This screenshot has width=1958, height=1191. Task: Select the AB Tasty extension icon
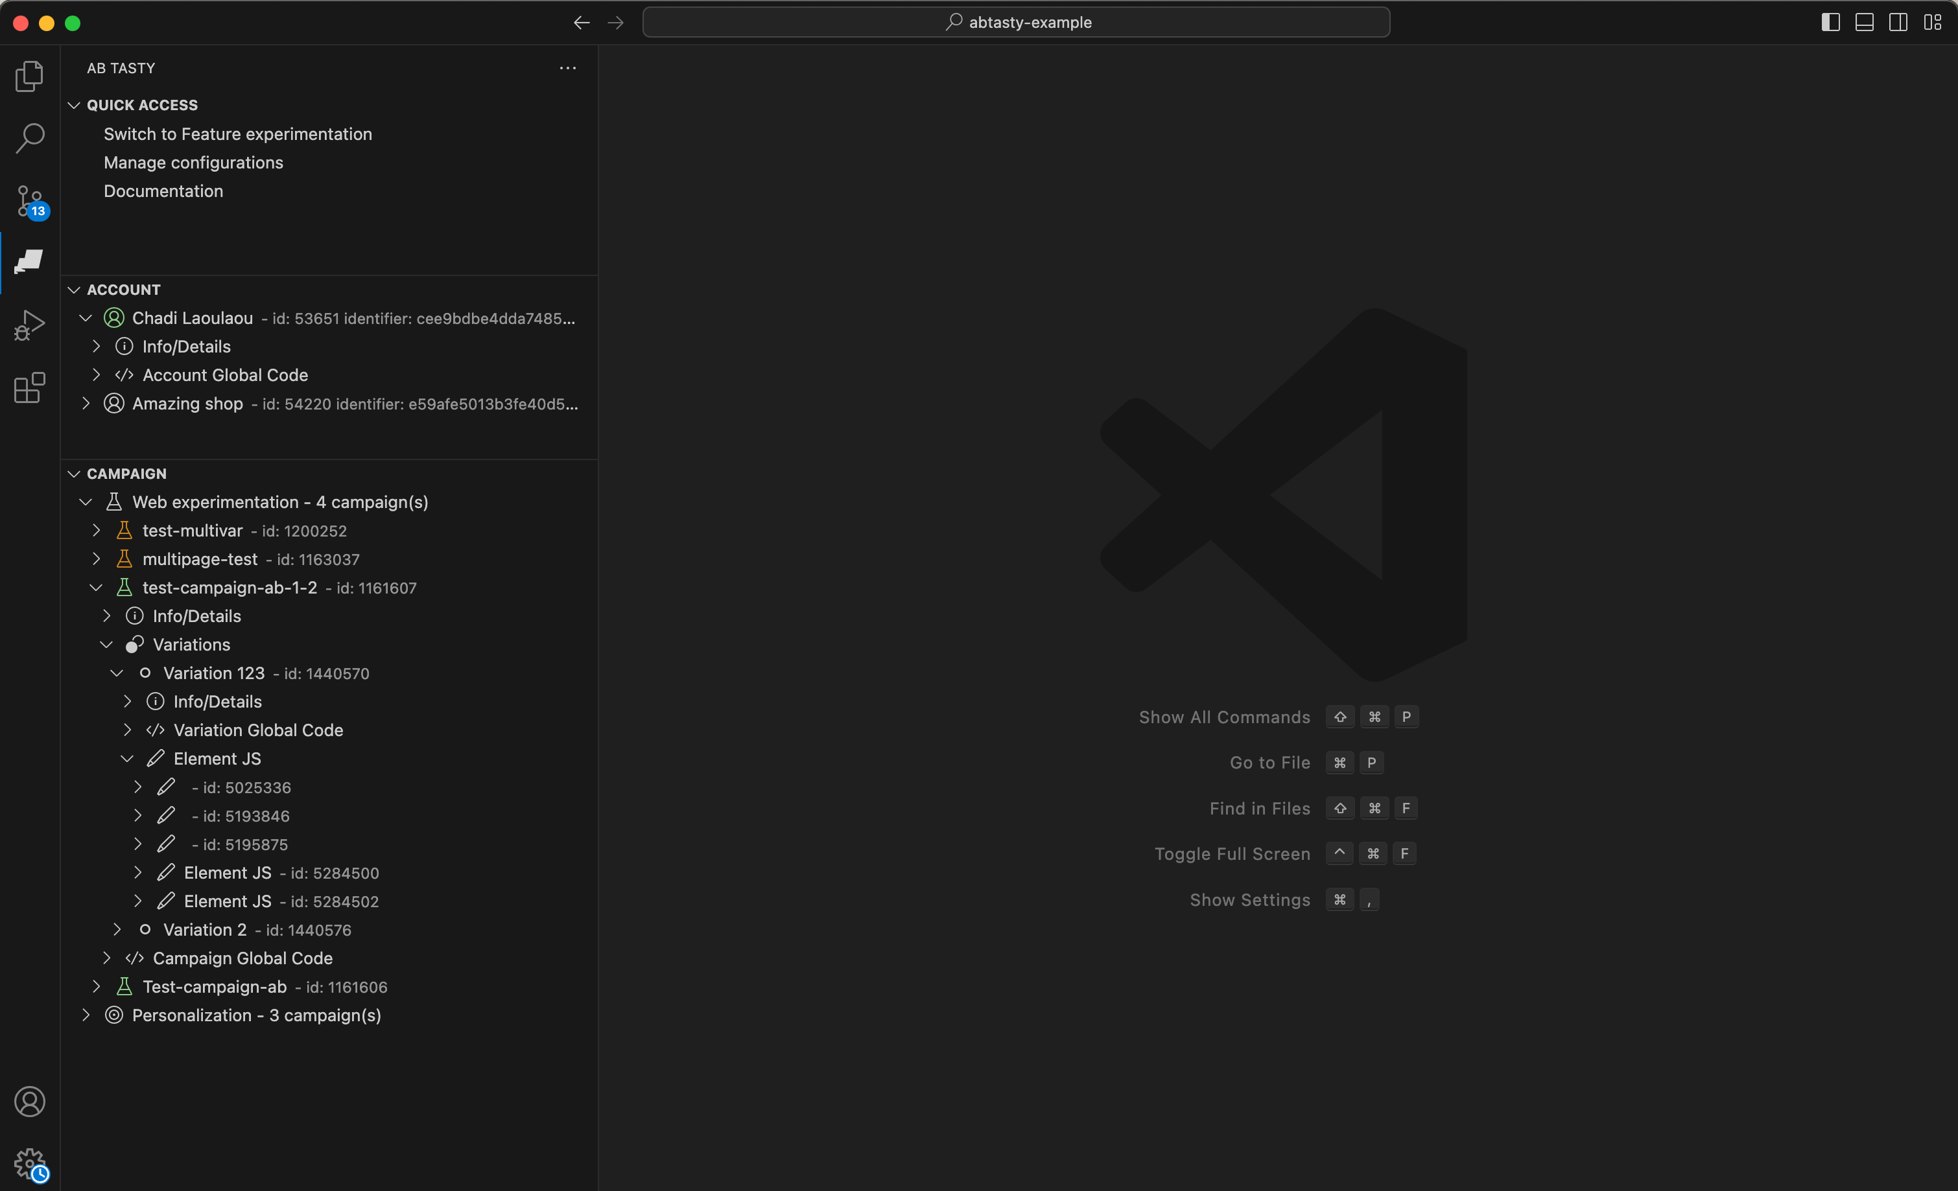[x=29, y=262]
